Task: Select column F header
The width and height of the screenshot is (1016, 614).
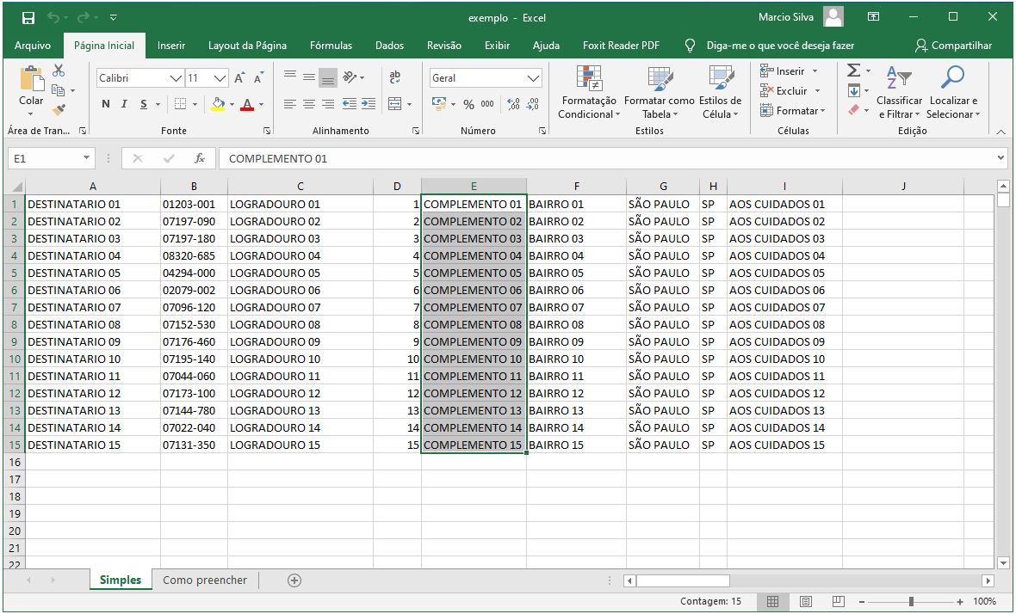Action: (x=576, y=186)
